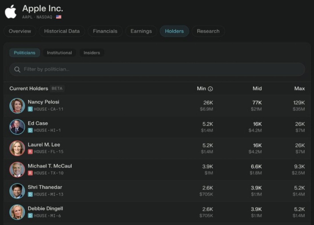The height and width of the screenshot is (225, 314).
Task: Click the info icon beside Min column
Action: pos(210,89)
